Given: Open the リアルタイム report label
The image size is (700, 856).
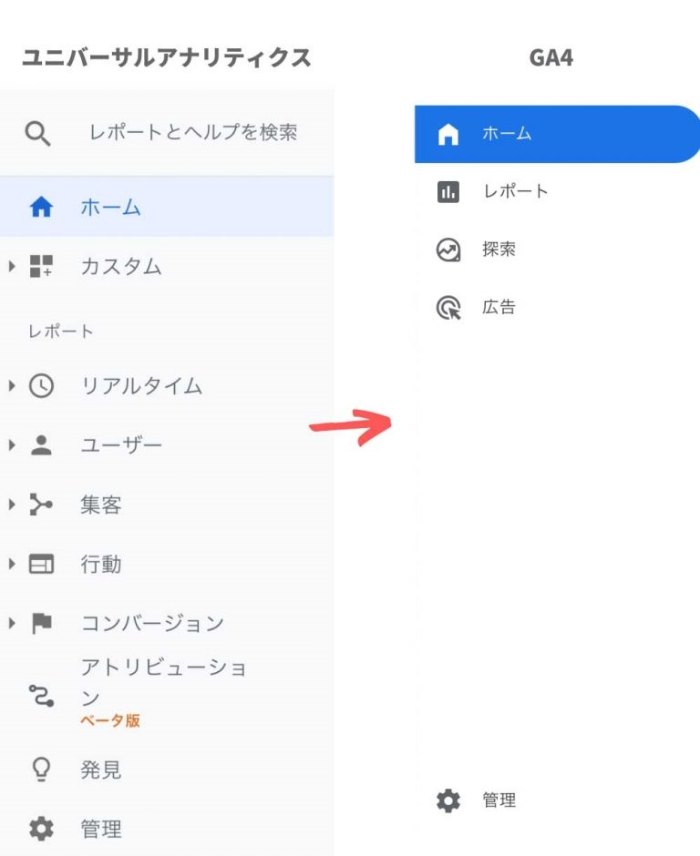Looking at the screenshot, I should tap(141, 386).
